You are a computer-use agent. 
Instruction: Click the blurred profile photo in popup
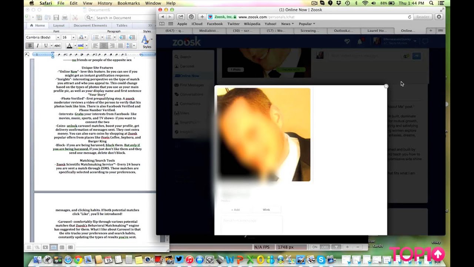[264, 135]
